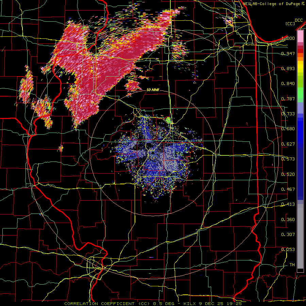This screenshot has height=306, width=306.
Task: Pick the orange segment of the color scale
Action: pyautogui.click(x=300, y=58)
